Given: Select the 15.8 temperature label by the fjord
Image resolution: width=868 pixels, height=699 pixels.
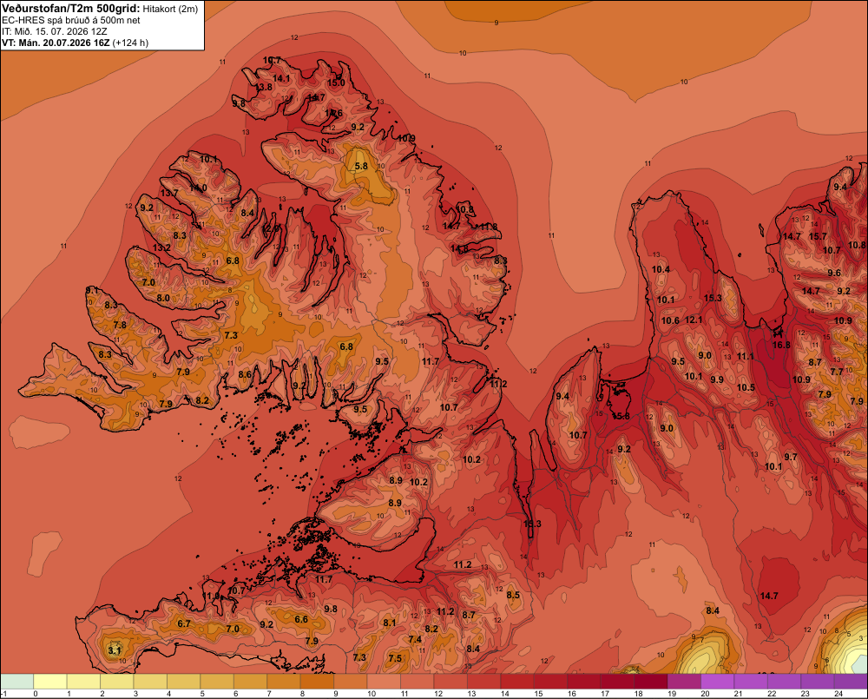Looking at the screenshot, I should tap(621, 416).
